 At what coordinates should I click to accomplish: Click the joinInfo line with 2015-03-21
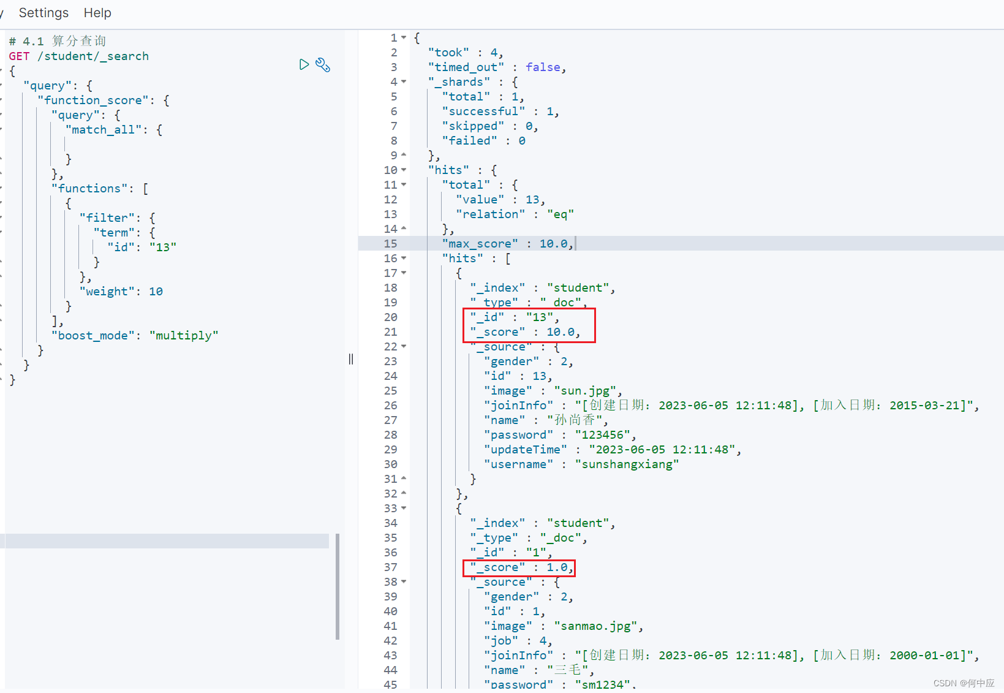click(x=732, y=405)
